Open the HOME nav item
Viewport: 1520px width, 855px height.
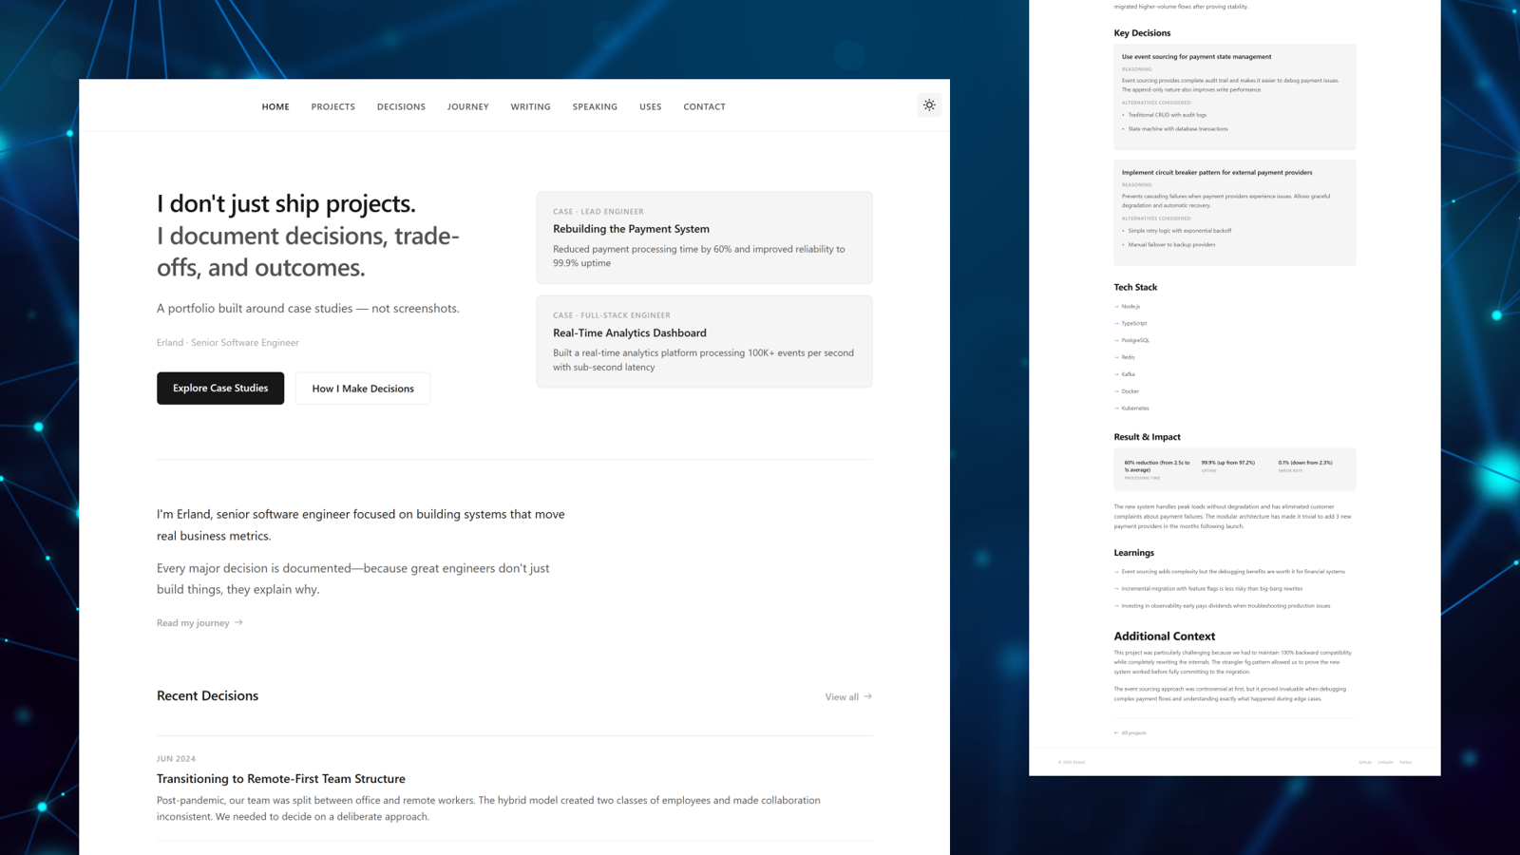tap(275, 106)
